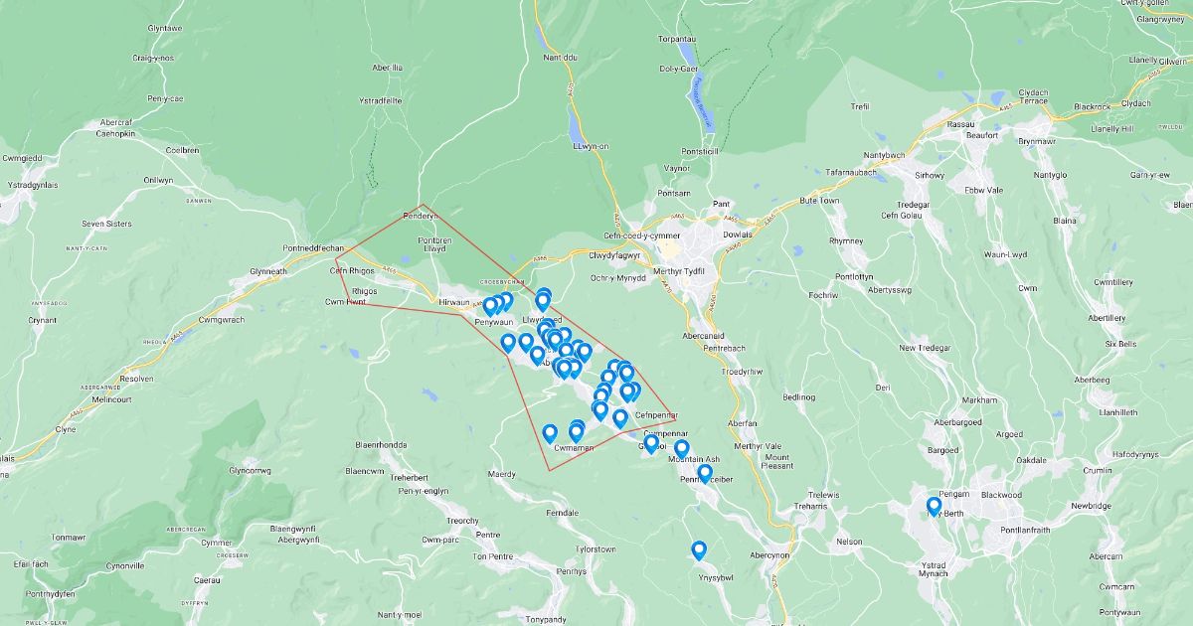This screenshot has height=626, width=1193.
Task: Select the Seven Sisters label
Action: pyautogui.click(x=106, y=224)
